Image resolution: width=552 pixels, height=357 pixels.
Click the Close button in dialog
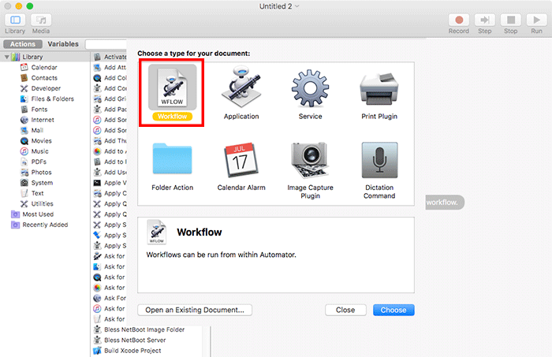point(345,310)
